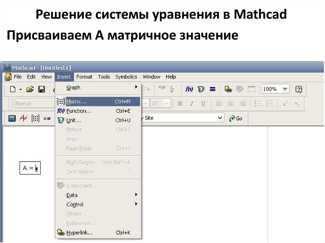Click the Insert Function f(x) toolbar icon

(189, 89)
